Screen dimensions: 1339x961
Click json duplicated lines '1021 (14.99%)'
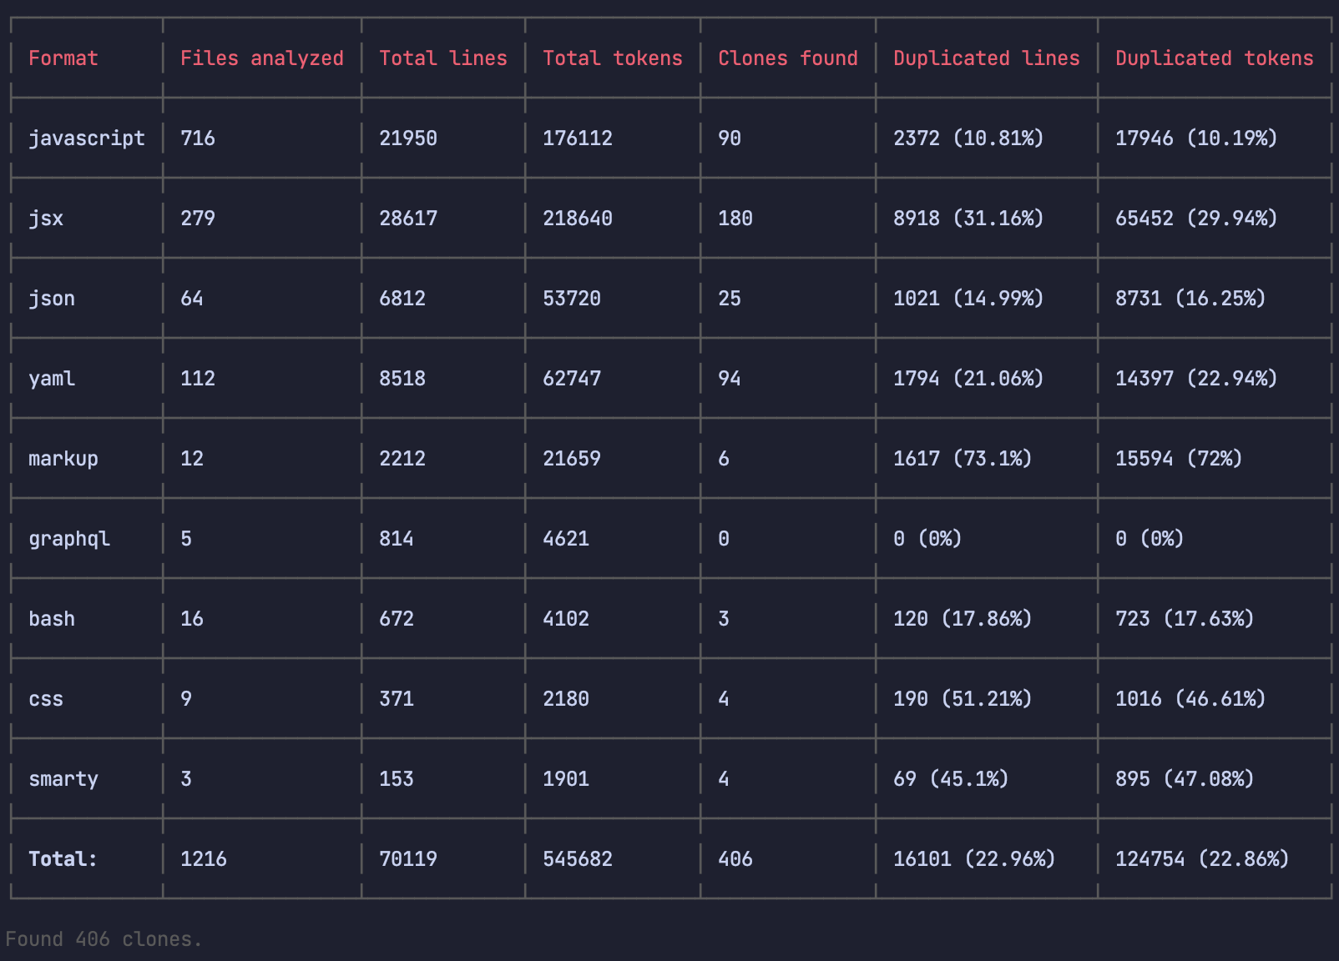click(x=969, y=299)
